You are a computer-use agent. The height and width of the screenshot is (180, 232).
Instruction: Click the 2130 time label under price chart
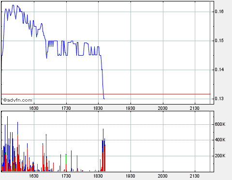[195, 108]
